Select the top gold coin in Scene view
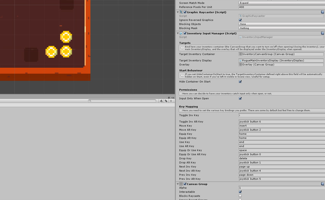The width and height of the screenshot is (325, 200). pos(66,37)
